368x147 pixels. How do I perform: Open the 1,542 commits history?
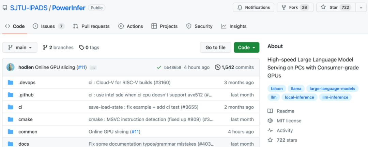pos(234,67)
